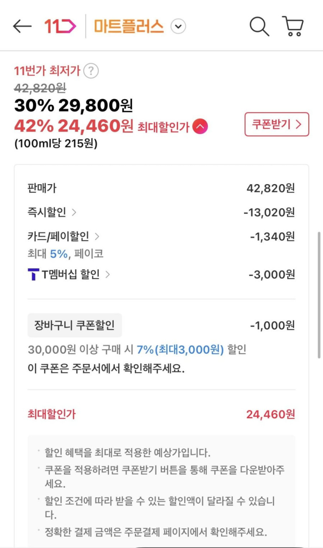Expand 즉시할인 details chevron
Image resolution: width=323 pixels, height=548 pixels.
tap(74, 212)
